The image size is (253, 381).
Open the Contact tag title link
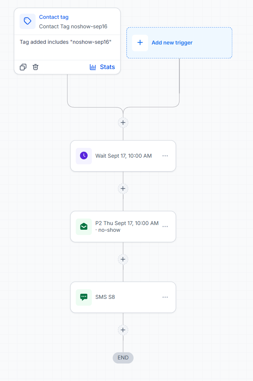coord(54,17)
